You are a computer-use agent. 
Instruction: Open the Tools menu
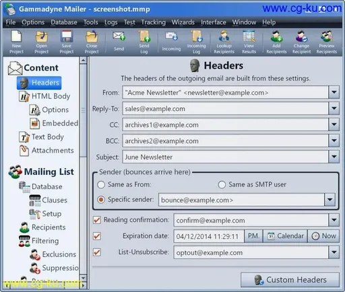point(91,22)
